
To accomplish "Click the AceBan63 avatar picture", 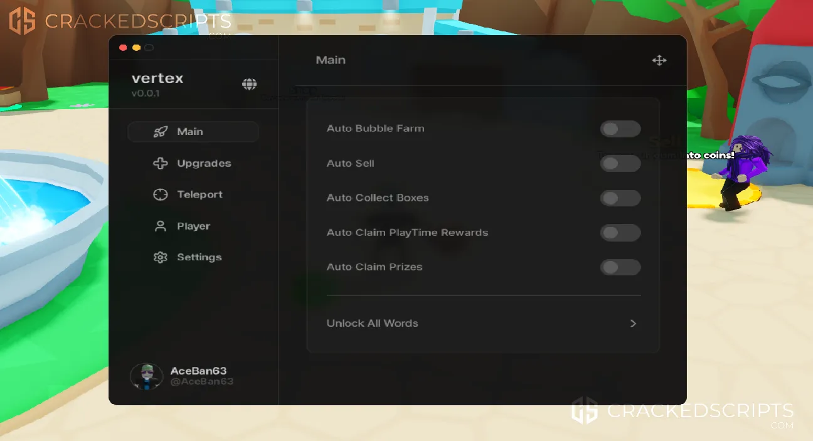I will point(146,376).
